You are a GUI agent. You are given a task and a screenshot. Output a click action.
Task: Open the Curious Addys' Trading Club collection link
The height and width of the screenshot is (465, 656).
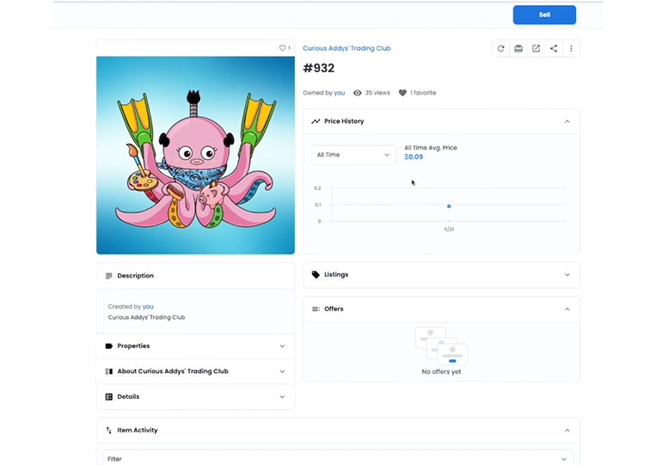[x=346, y=48]
